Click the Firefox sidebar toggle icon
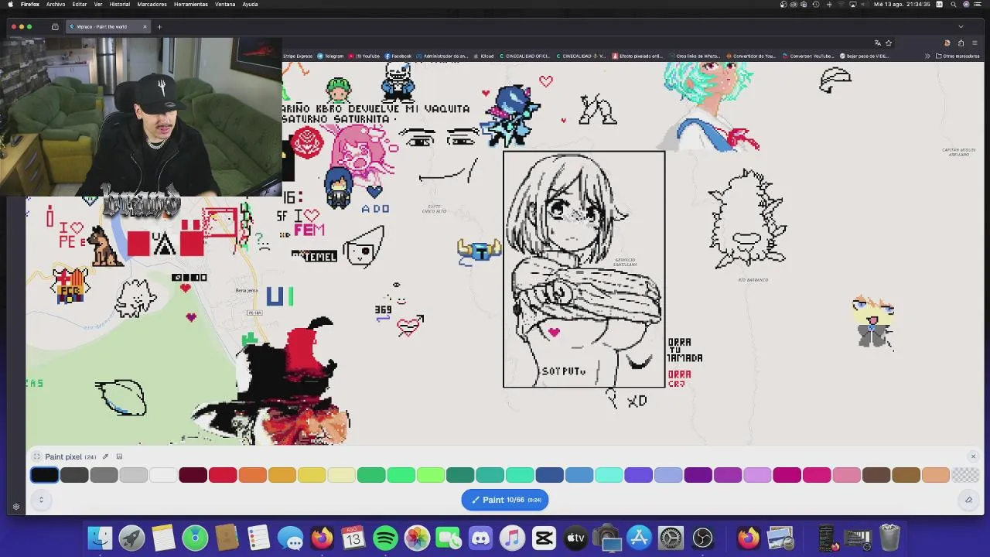990x557 pixels. tap(55, 26)
